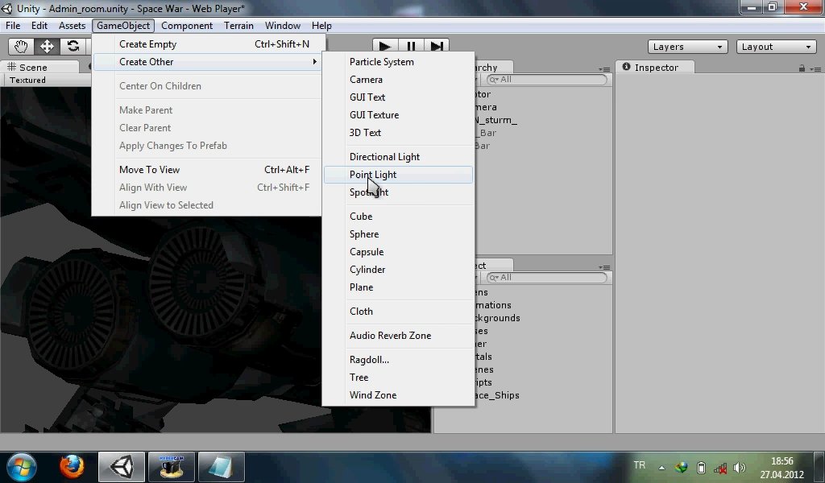Toggle the Inspector lock icon
Image resolution: width=825 pixels, height=483 pixels.
click(802, 68)
